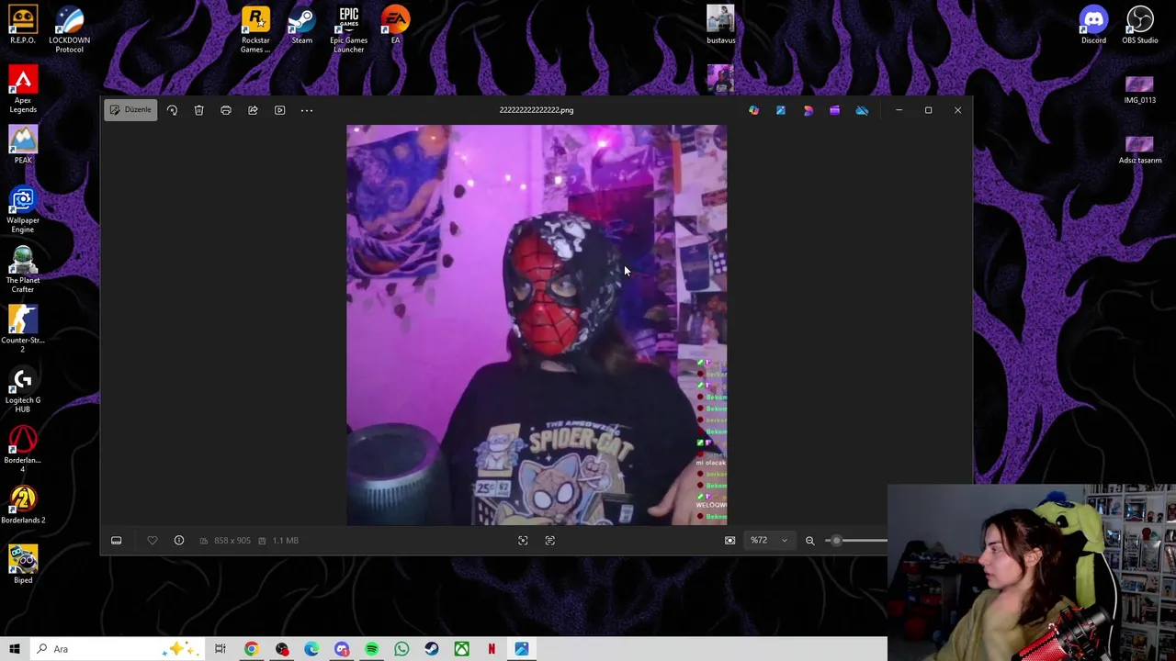Mark the photo as favorite with the heart
The width and height of the screenshot is (1176, 661).
(x=153, y=541)
